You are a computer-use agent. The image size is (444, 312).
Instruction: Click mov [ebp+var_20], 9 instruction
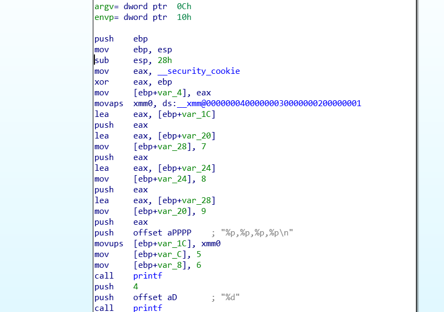coord(151,211)
